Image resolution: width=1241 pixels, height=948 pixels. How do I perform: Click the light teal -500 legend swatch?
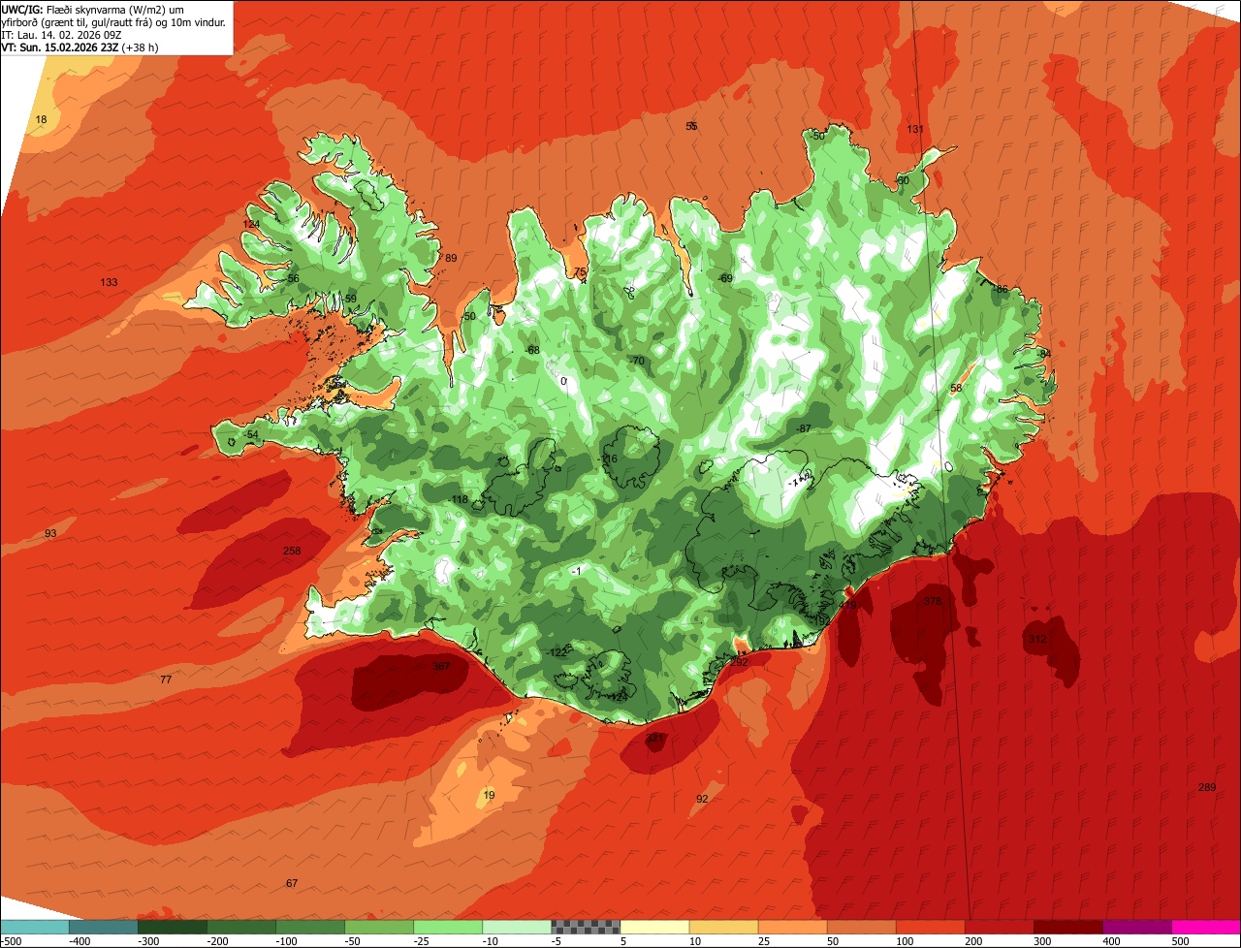(x=35, y=927)
